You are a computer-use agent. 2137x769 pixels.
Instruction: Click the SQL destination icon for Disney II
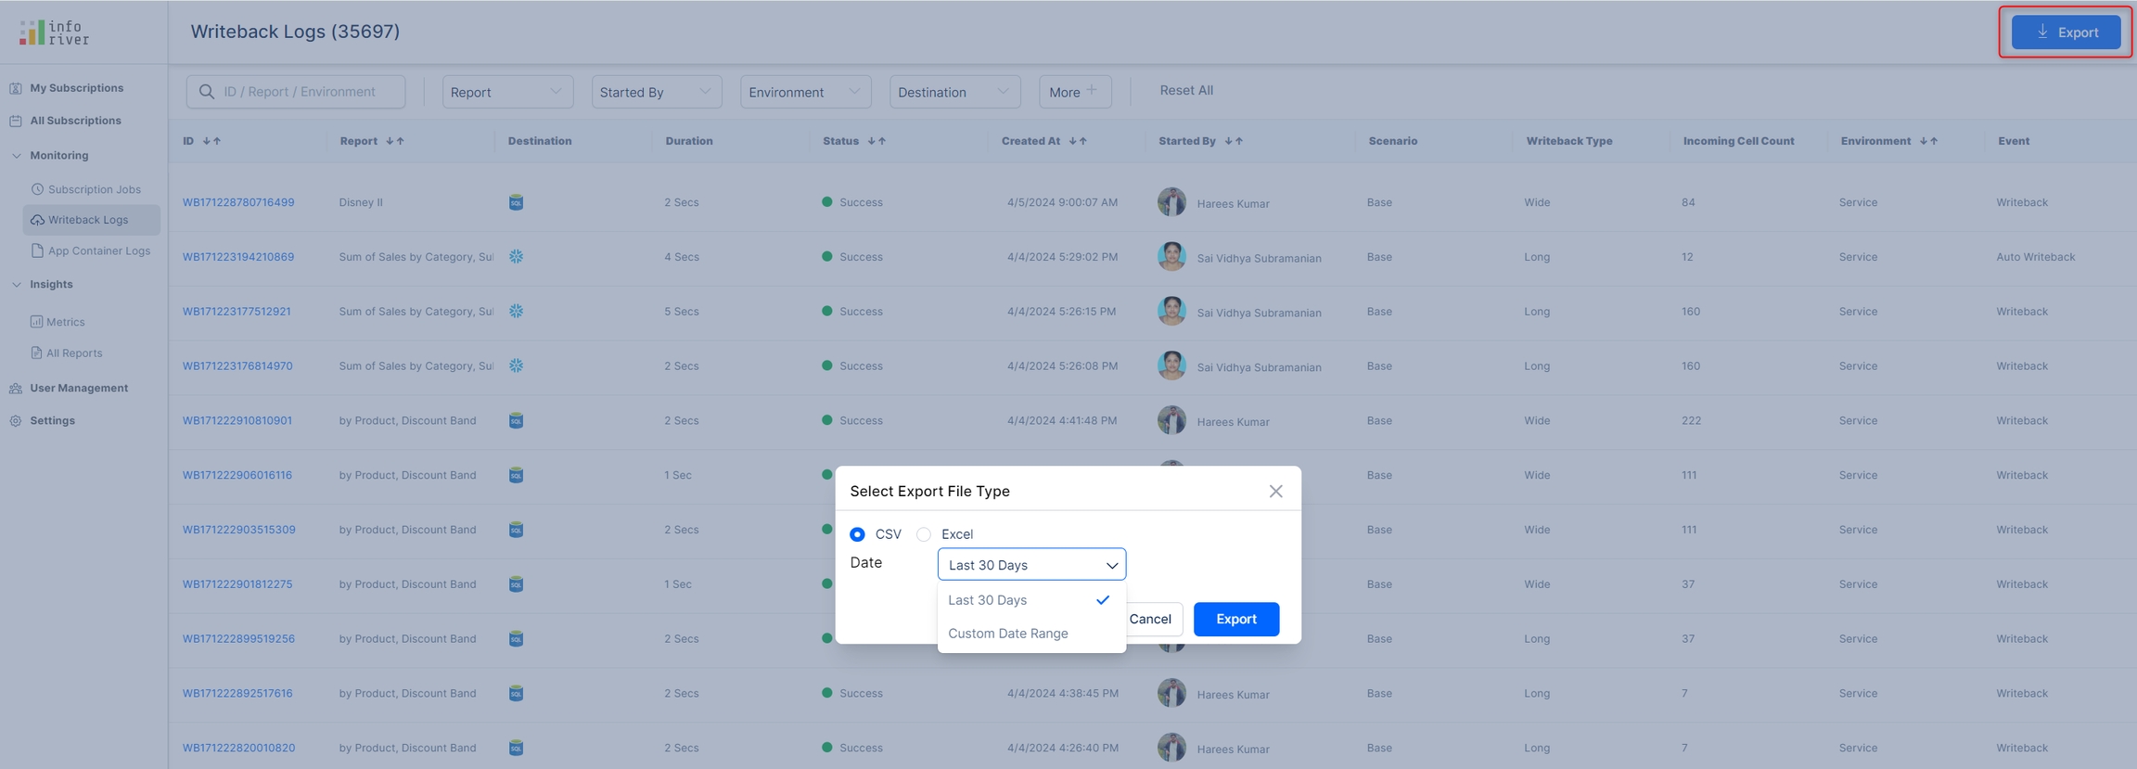point(516,202)
